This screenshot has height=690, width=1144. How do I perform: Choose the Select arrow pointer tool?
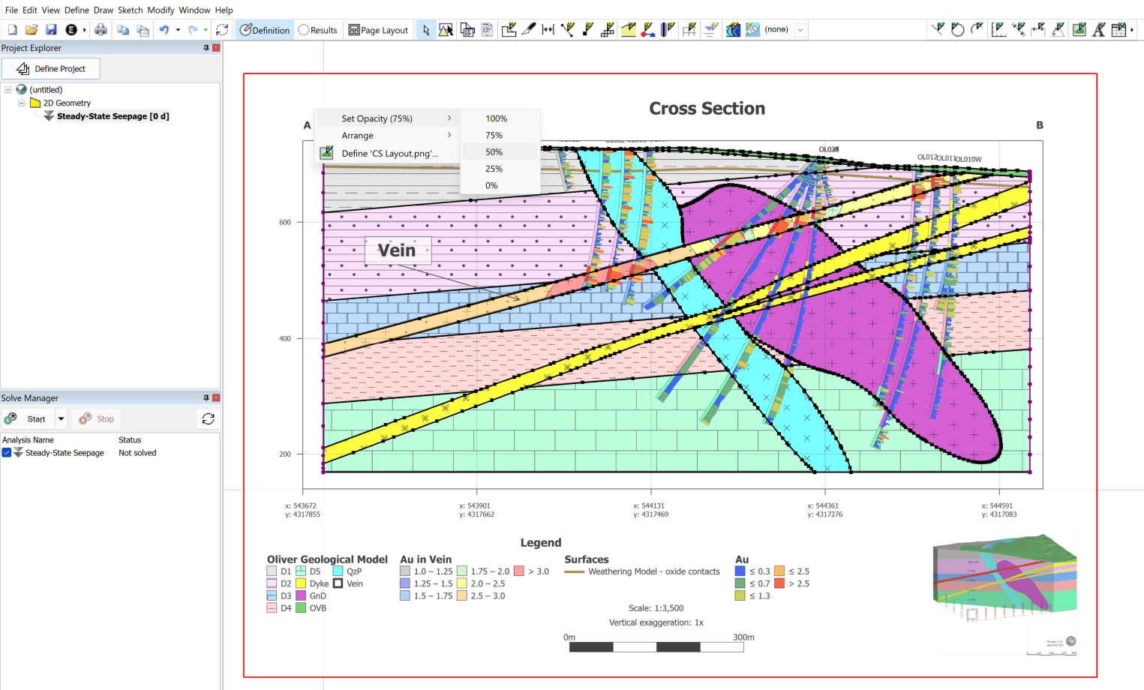coord(426,30)
